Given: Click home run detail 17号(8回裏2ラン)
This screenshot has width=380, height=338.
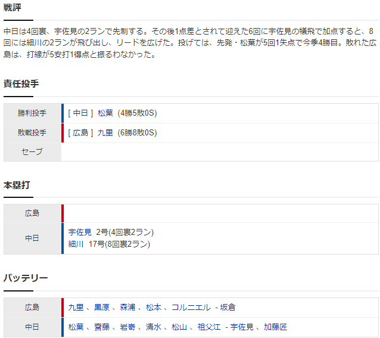Looking at the screenshot, I should 119,244.
